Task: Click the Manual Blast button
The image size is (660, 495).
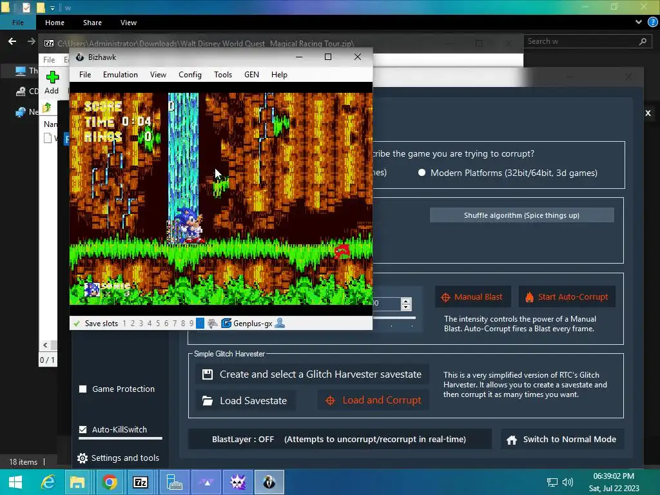Action: coord(473,296)
